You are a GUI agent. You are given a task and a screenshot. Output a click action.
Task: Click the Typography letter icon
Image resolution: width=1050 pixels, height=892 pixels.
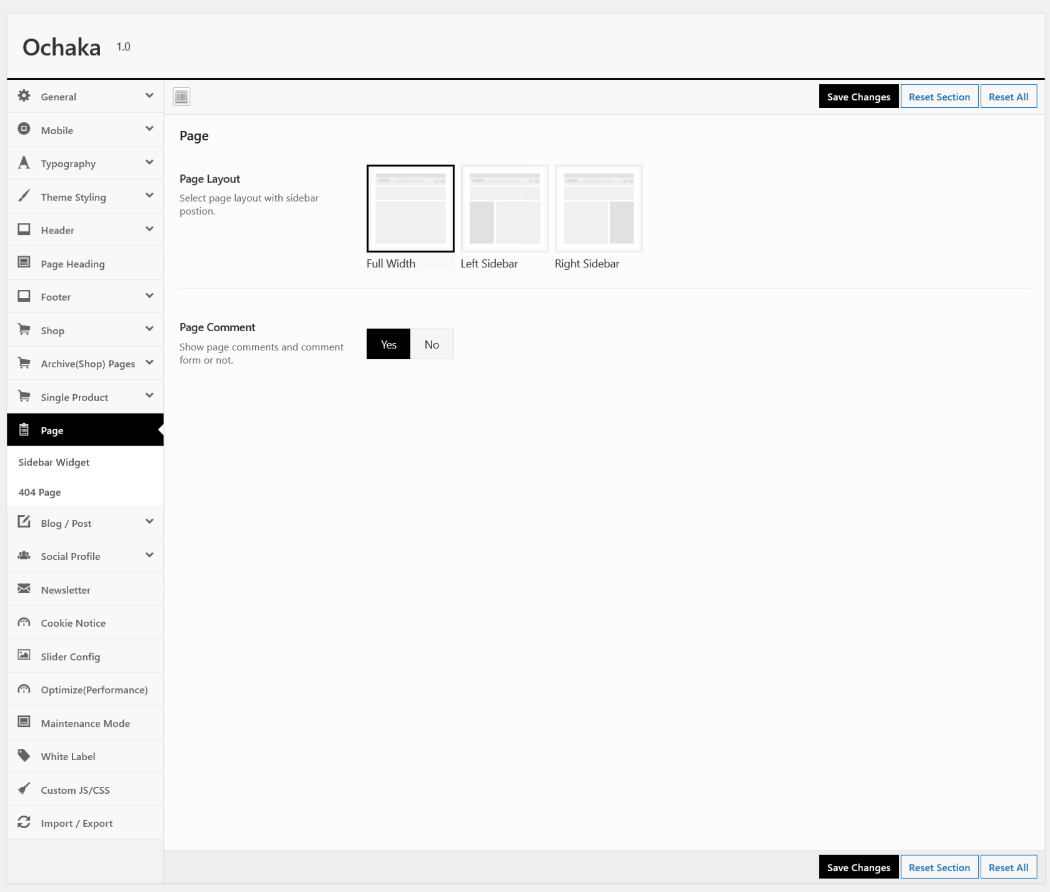(24, 163)
